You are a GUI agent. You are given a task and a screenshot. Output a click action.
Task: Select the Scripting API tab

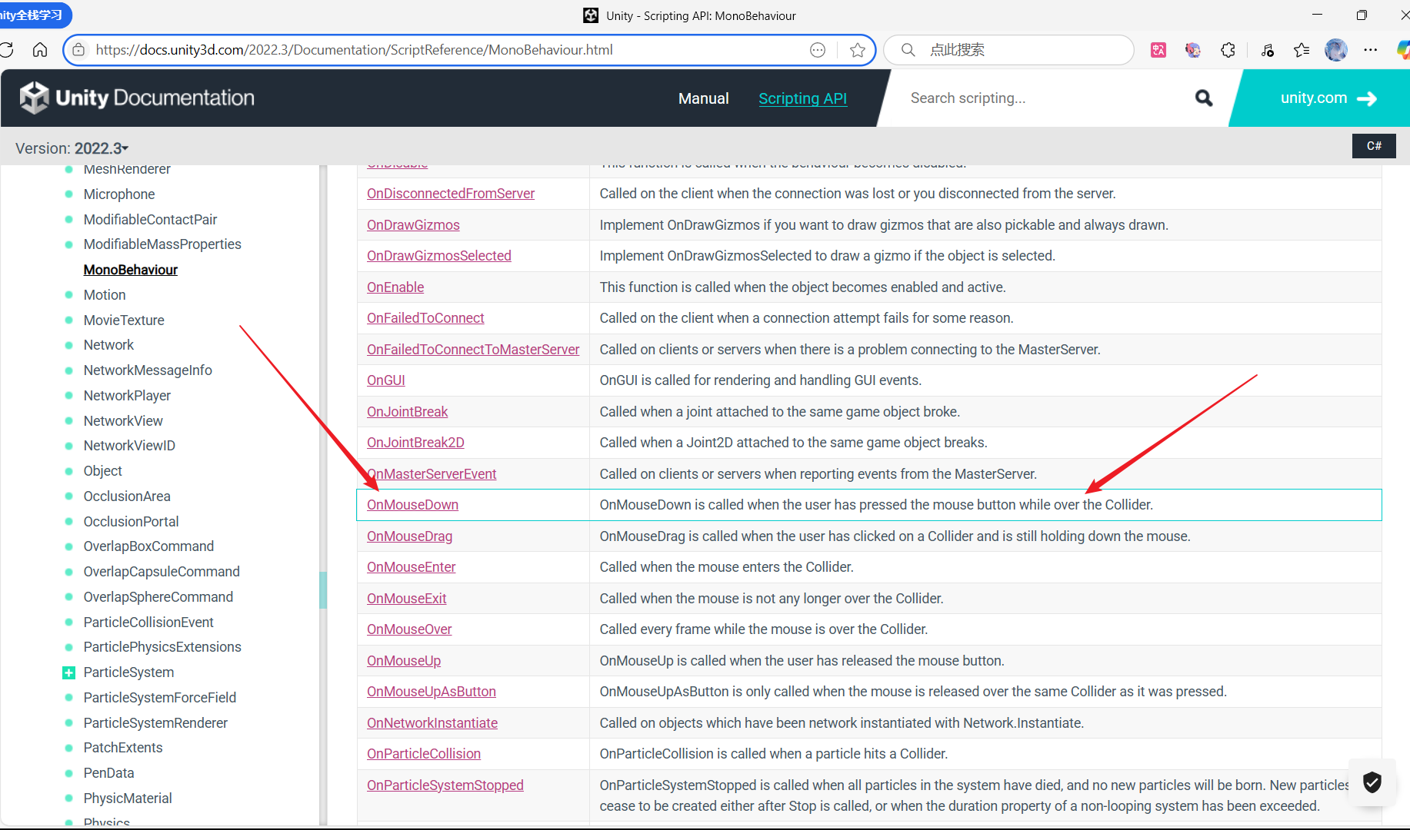[x=802, y=98]
